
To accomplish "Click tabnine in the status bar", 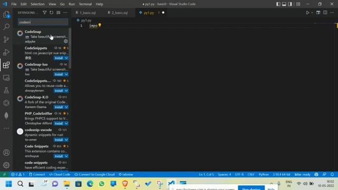I will (x=126, y=175).
